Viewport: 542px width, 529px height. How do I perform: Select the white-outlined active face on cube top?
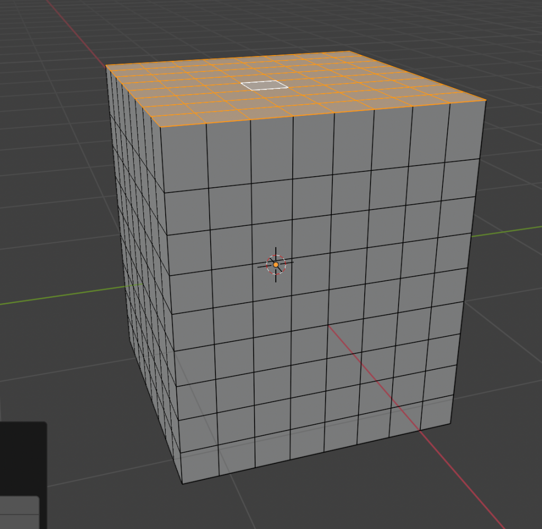264,85
